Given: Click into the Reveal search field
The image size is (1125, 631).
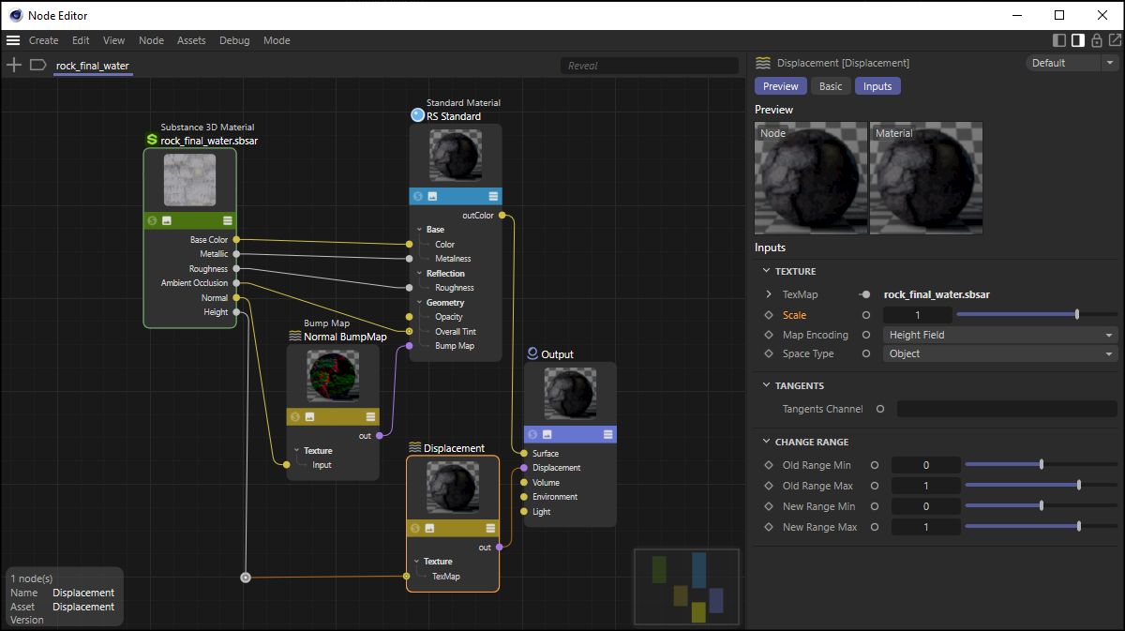Looking at the screenshot, I should 650,66.
